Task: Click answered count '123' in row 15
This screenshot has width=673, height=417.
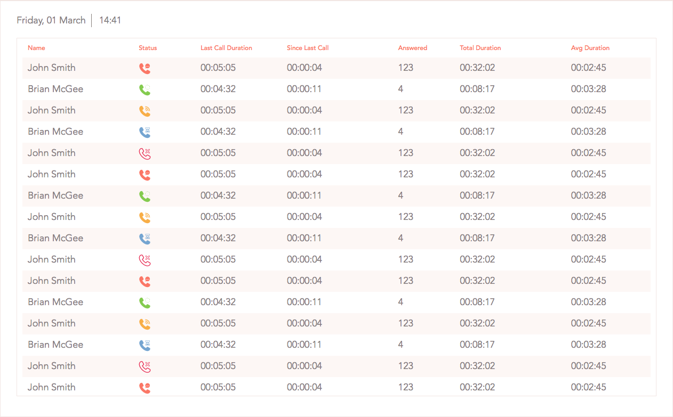Action: pyautogui.click(x=406, y=366)
